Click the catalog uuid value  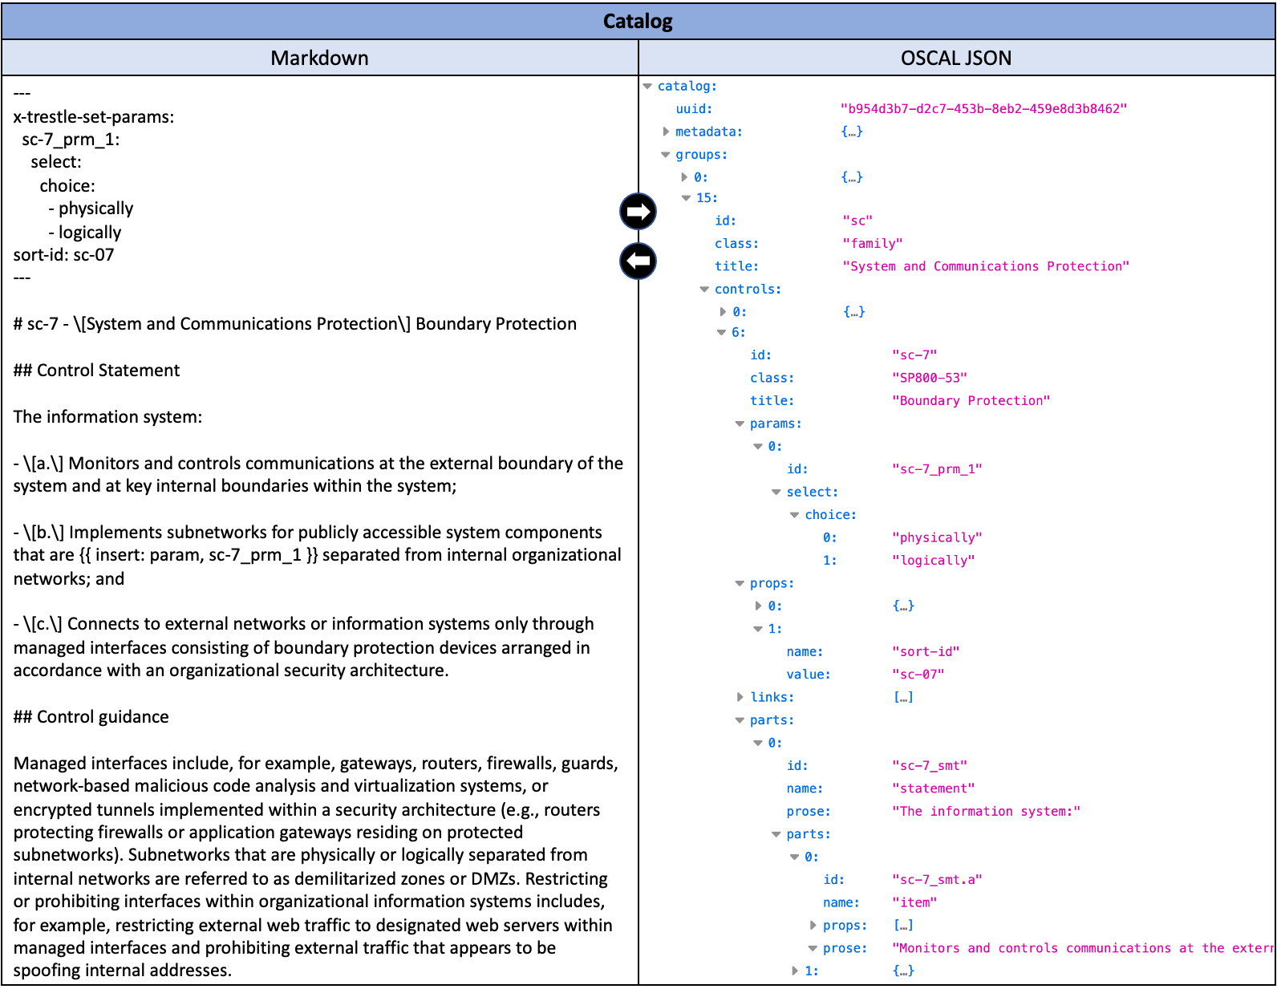983,109
